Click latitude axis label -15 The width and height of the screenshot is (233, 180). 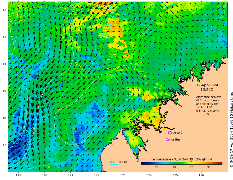(x=4, y=91)
